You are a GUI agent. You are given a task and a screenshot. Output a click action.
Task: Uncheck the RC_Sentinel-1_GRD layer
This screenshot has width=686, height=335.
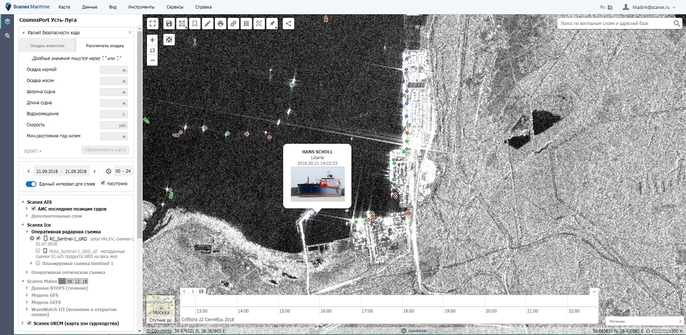[x=38, y=238]
